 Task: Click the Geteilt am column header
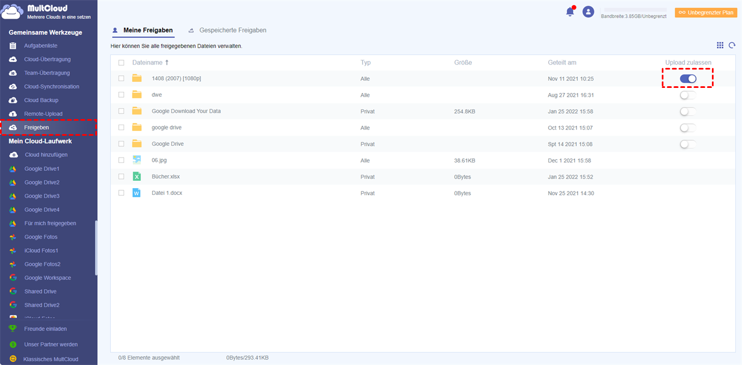point(562,62)
